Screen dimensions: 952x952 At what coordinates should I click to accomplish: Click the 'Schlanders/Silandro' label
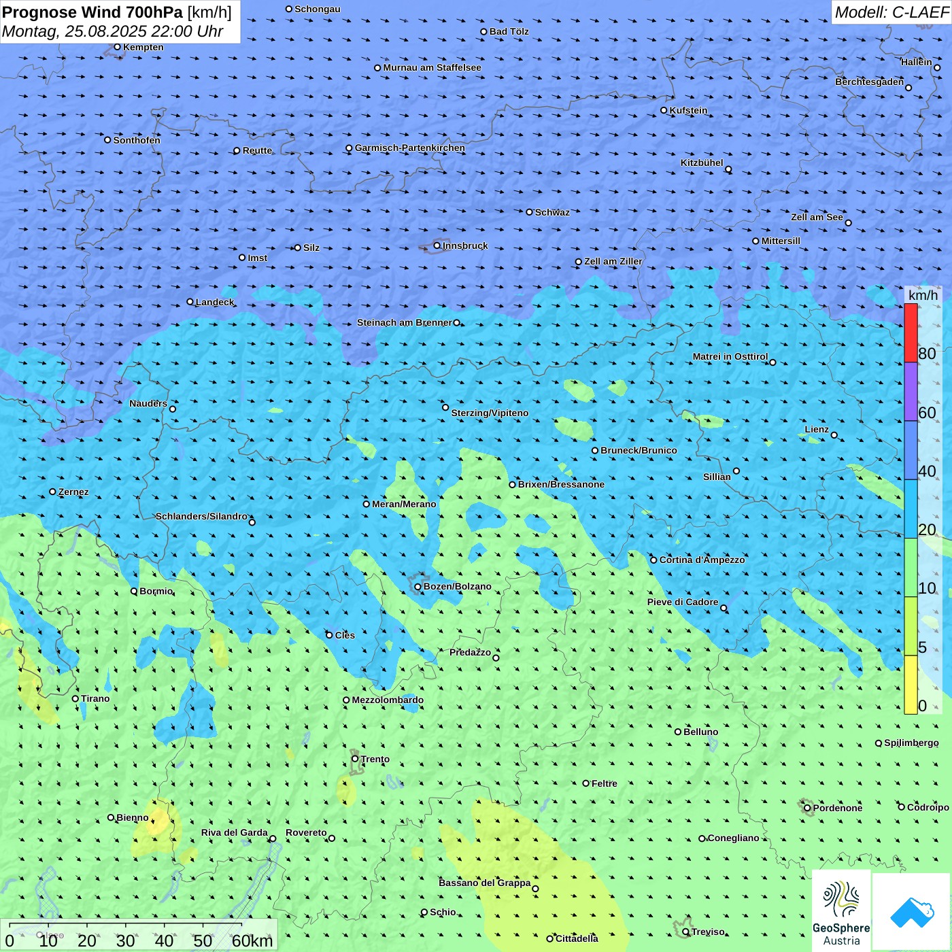(201, 516)
